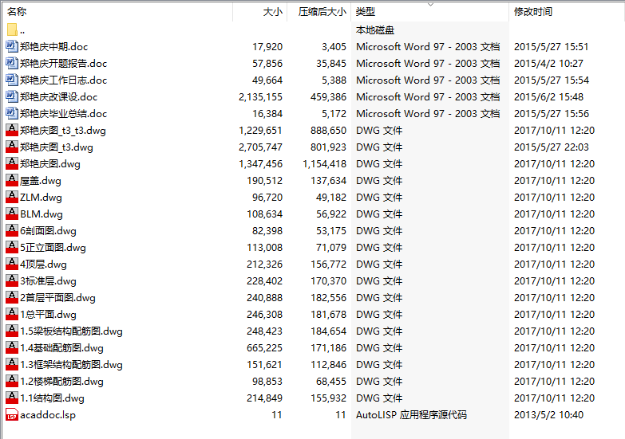Screen dimensions: 625x439
Task: Click modified time 2013/5/2 10:40
Action: pyautogui.click(x=549, y=415)
